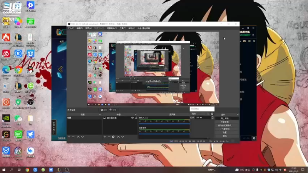Toggle the lock on display capture source
Viewport: 308px width, 173px height.
tap(136, 118)
